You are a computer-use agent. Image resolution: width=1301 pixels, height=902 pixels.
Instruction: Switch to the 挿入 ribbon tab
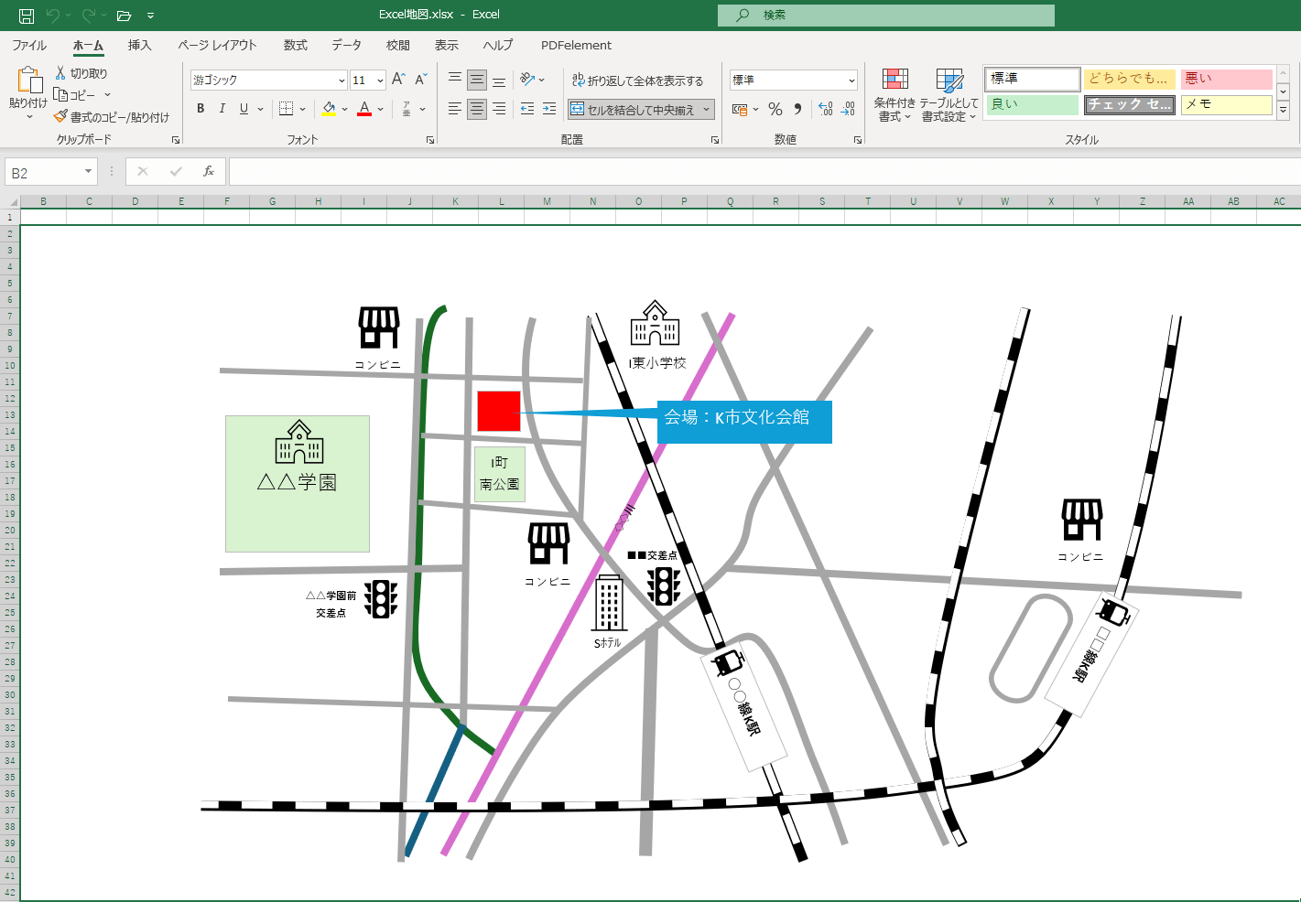click(140, 45)
